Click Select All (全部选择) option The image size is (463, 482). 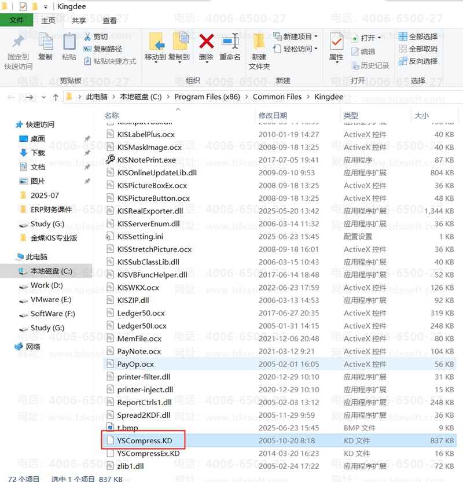pyautogui.click(x=417, y=36)
